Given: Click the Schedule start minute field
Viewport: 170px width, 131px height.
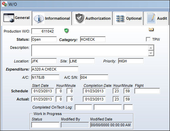Looking at the screenshot, I should pyautogui.click(x=70, y=91).
